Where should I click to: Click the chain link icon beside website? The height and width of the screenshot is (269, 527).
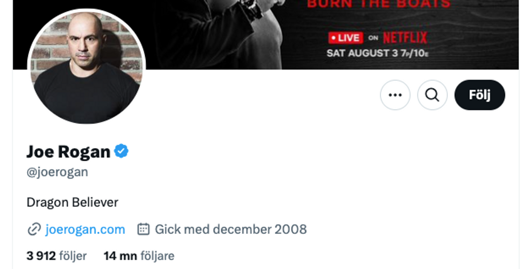point(34,229)
